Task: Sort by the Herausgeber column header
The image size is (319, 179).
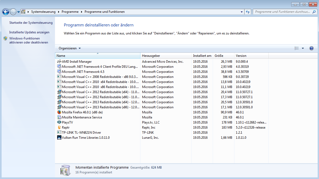Action: [x=166, y=56]
